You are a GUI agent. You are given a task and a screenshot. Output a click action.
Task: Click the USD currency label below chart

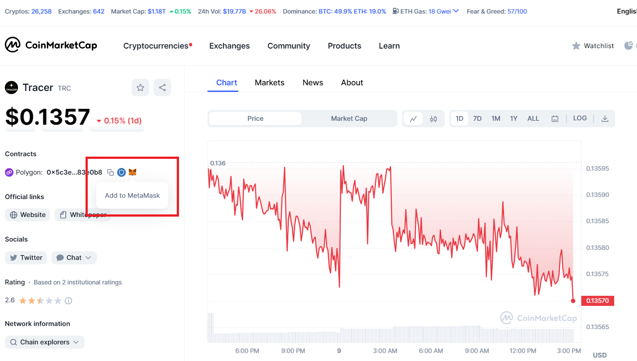tap(600, 355)
